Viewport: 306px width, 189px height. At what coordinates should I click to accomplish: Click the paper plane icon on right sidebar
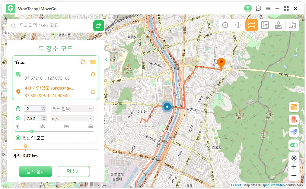(x=294, y=132)
